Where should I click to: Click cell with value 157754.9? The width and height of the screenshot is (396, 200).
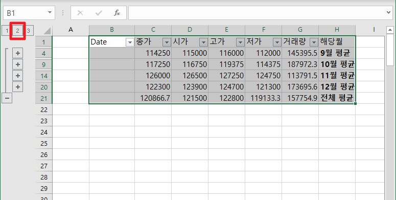click(x=300, y=98)
